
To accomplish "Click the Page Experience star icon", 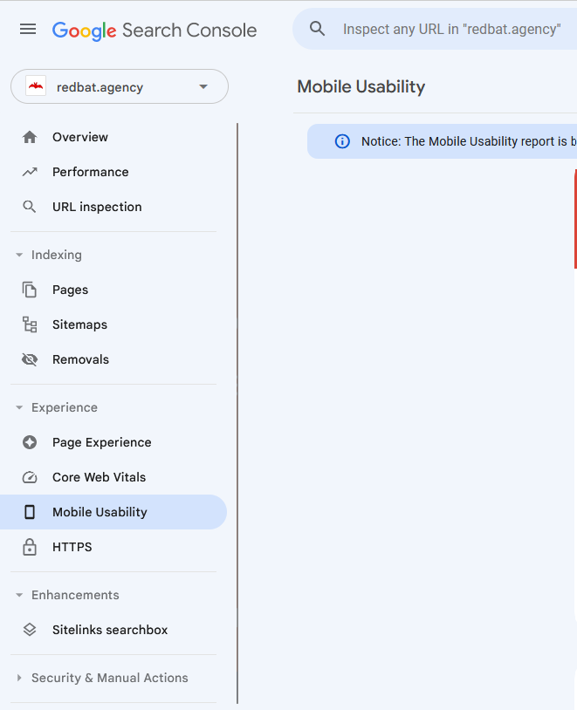I will pyautogui.click(x=30, y=442).
